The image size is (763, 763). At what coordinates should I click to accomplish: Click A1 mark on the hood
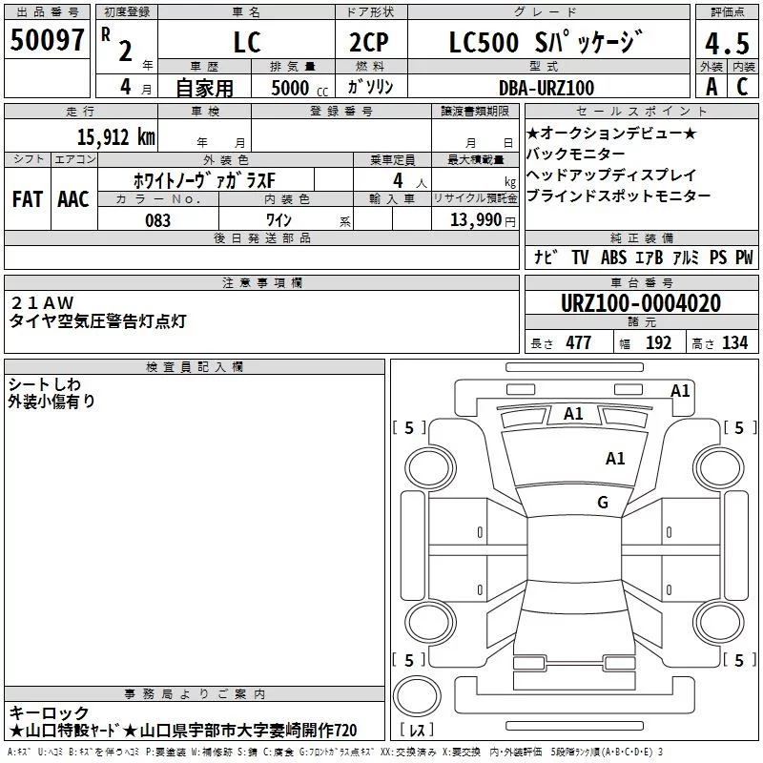615,459
